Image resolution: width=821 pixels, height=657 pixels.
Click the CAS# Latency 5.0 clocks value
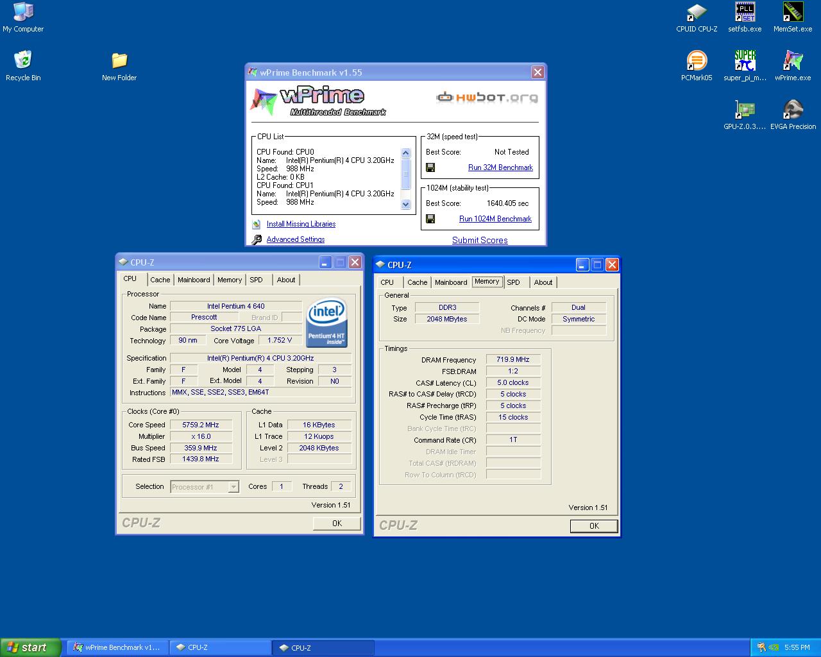click(x=513, y=382)
